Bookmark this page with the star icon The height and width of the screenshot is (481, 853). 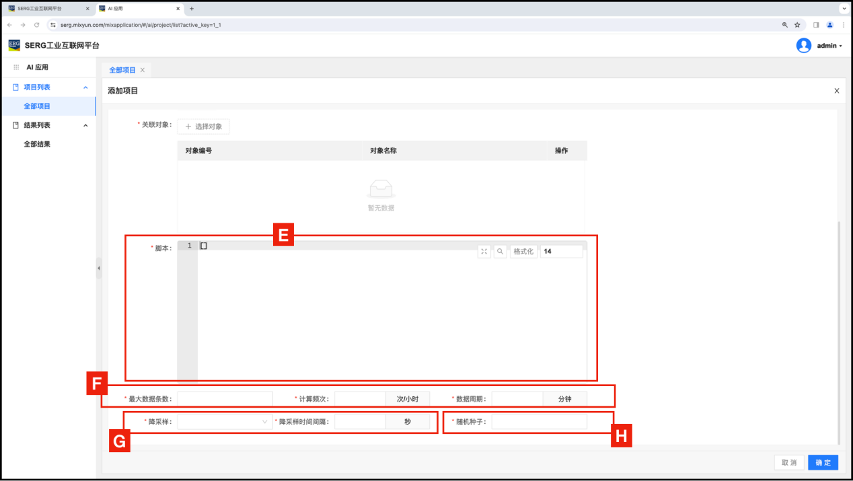click(797, 25)
